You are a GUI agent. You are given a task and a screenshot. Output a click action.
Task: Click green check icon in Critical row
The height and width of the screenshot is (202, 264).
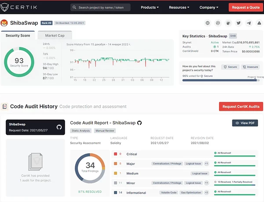[x=215, y=153]
